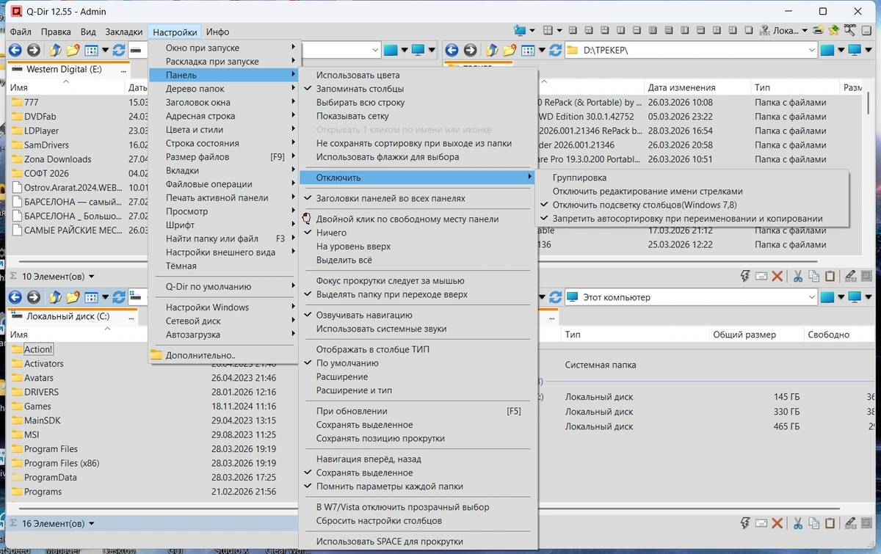
Task: Go back in the Western Digital (E:) pane
Action: pyautogui.click(x=15, y=50)
